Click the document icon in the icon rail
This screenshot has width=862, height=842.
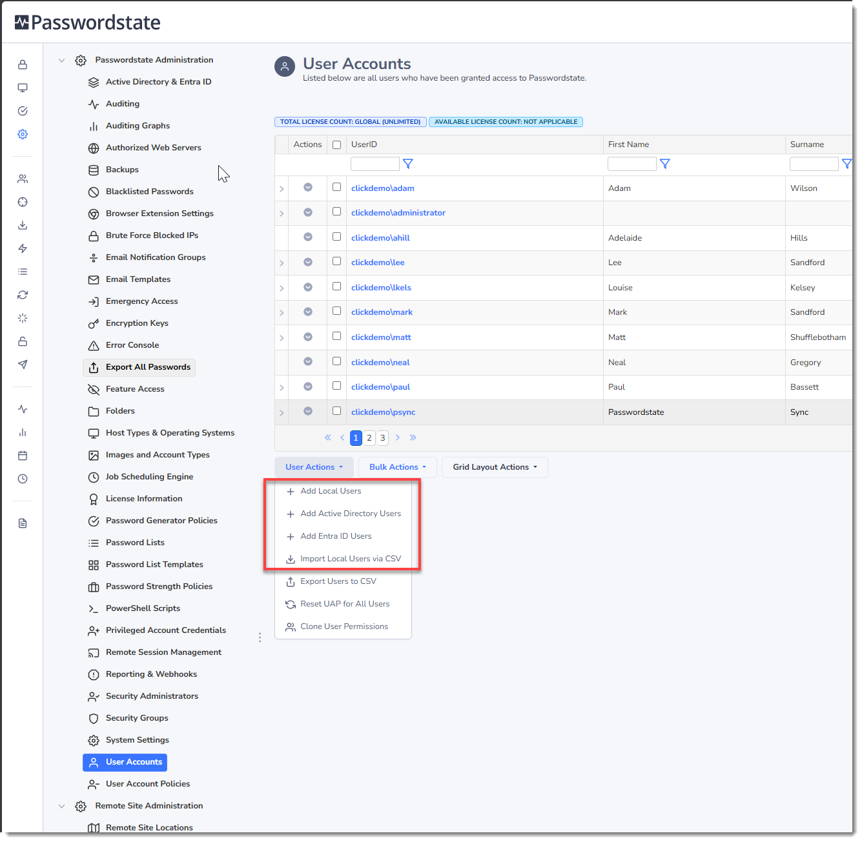(23, 523)
